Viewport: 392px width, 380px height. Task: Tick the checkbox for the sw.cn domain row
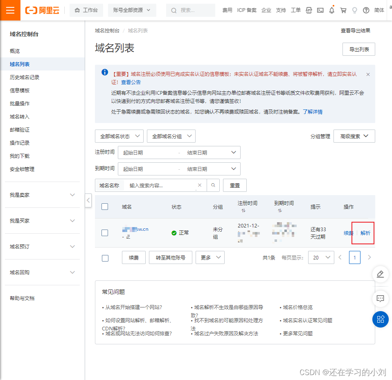tap(105, 233)
